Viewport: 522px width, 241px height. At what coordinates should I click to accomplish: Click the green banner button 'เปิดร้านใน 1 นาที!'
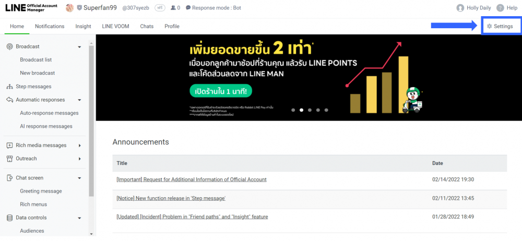pyautogui.click(x=220, y=91)
